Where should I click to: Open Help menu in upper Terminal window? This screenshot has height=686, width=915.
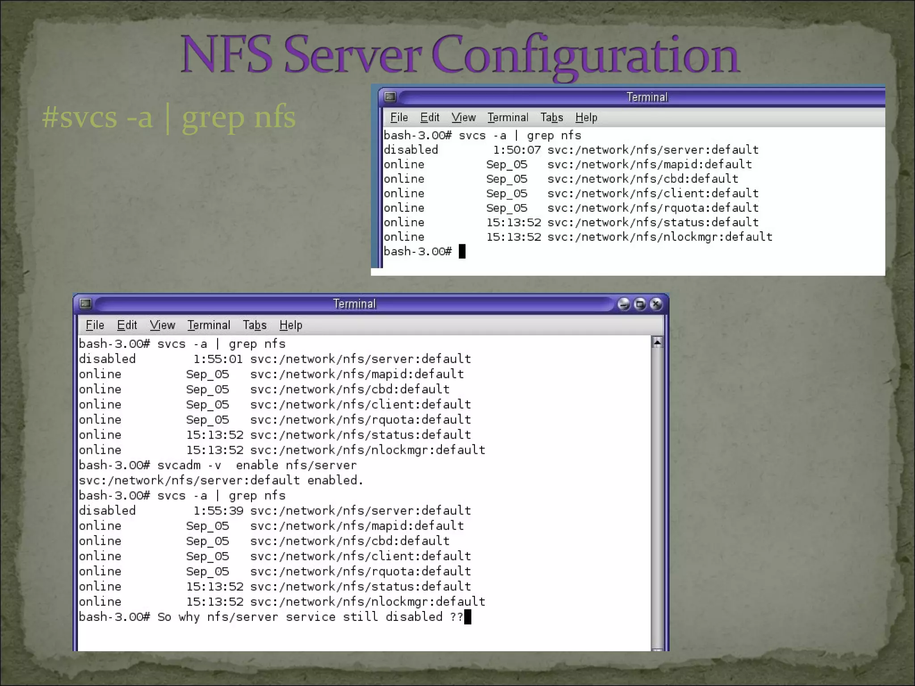(586, 117)
